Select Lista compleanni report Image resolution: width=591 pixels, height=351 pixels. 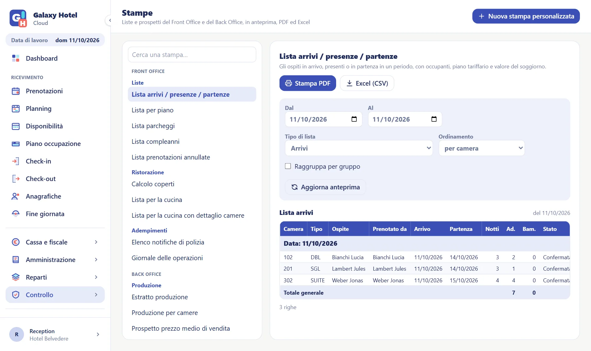click(192, 141)
